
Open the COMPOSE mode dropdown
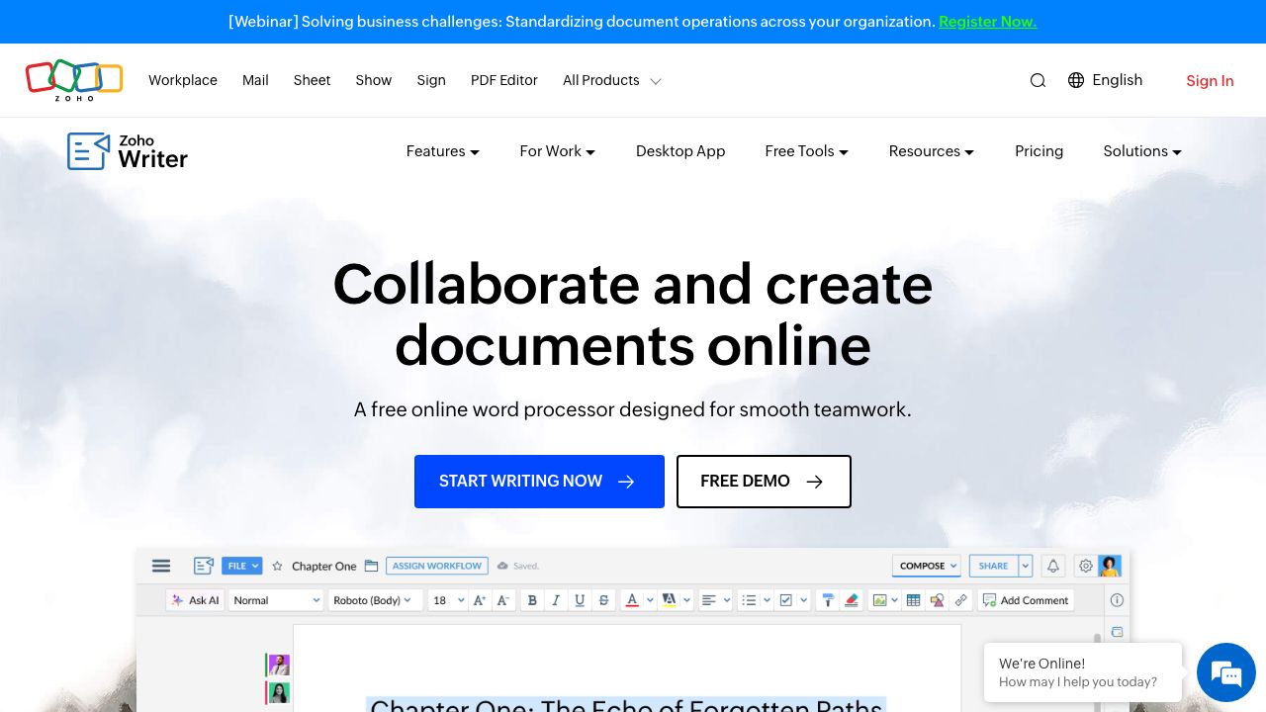(927, 566)
